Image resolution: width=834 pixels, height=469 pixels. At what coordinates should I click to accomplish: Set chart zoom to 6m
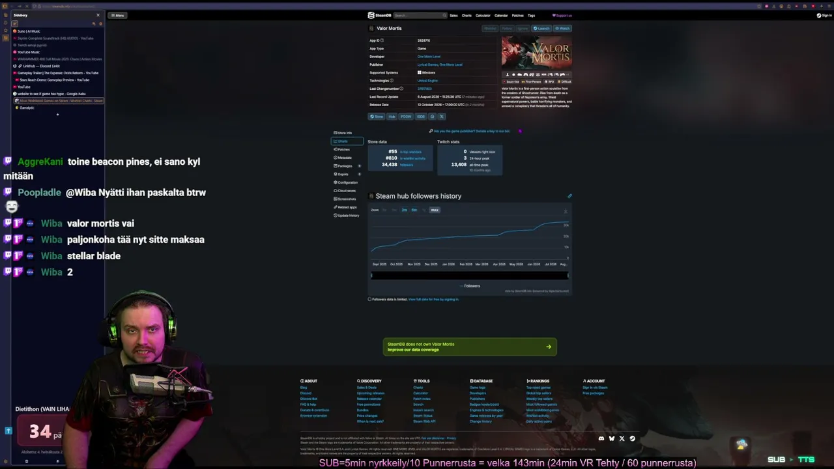(414, 210)
